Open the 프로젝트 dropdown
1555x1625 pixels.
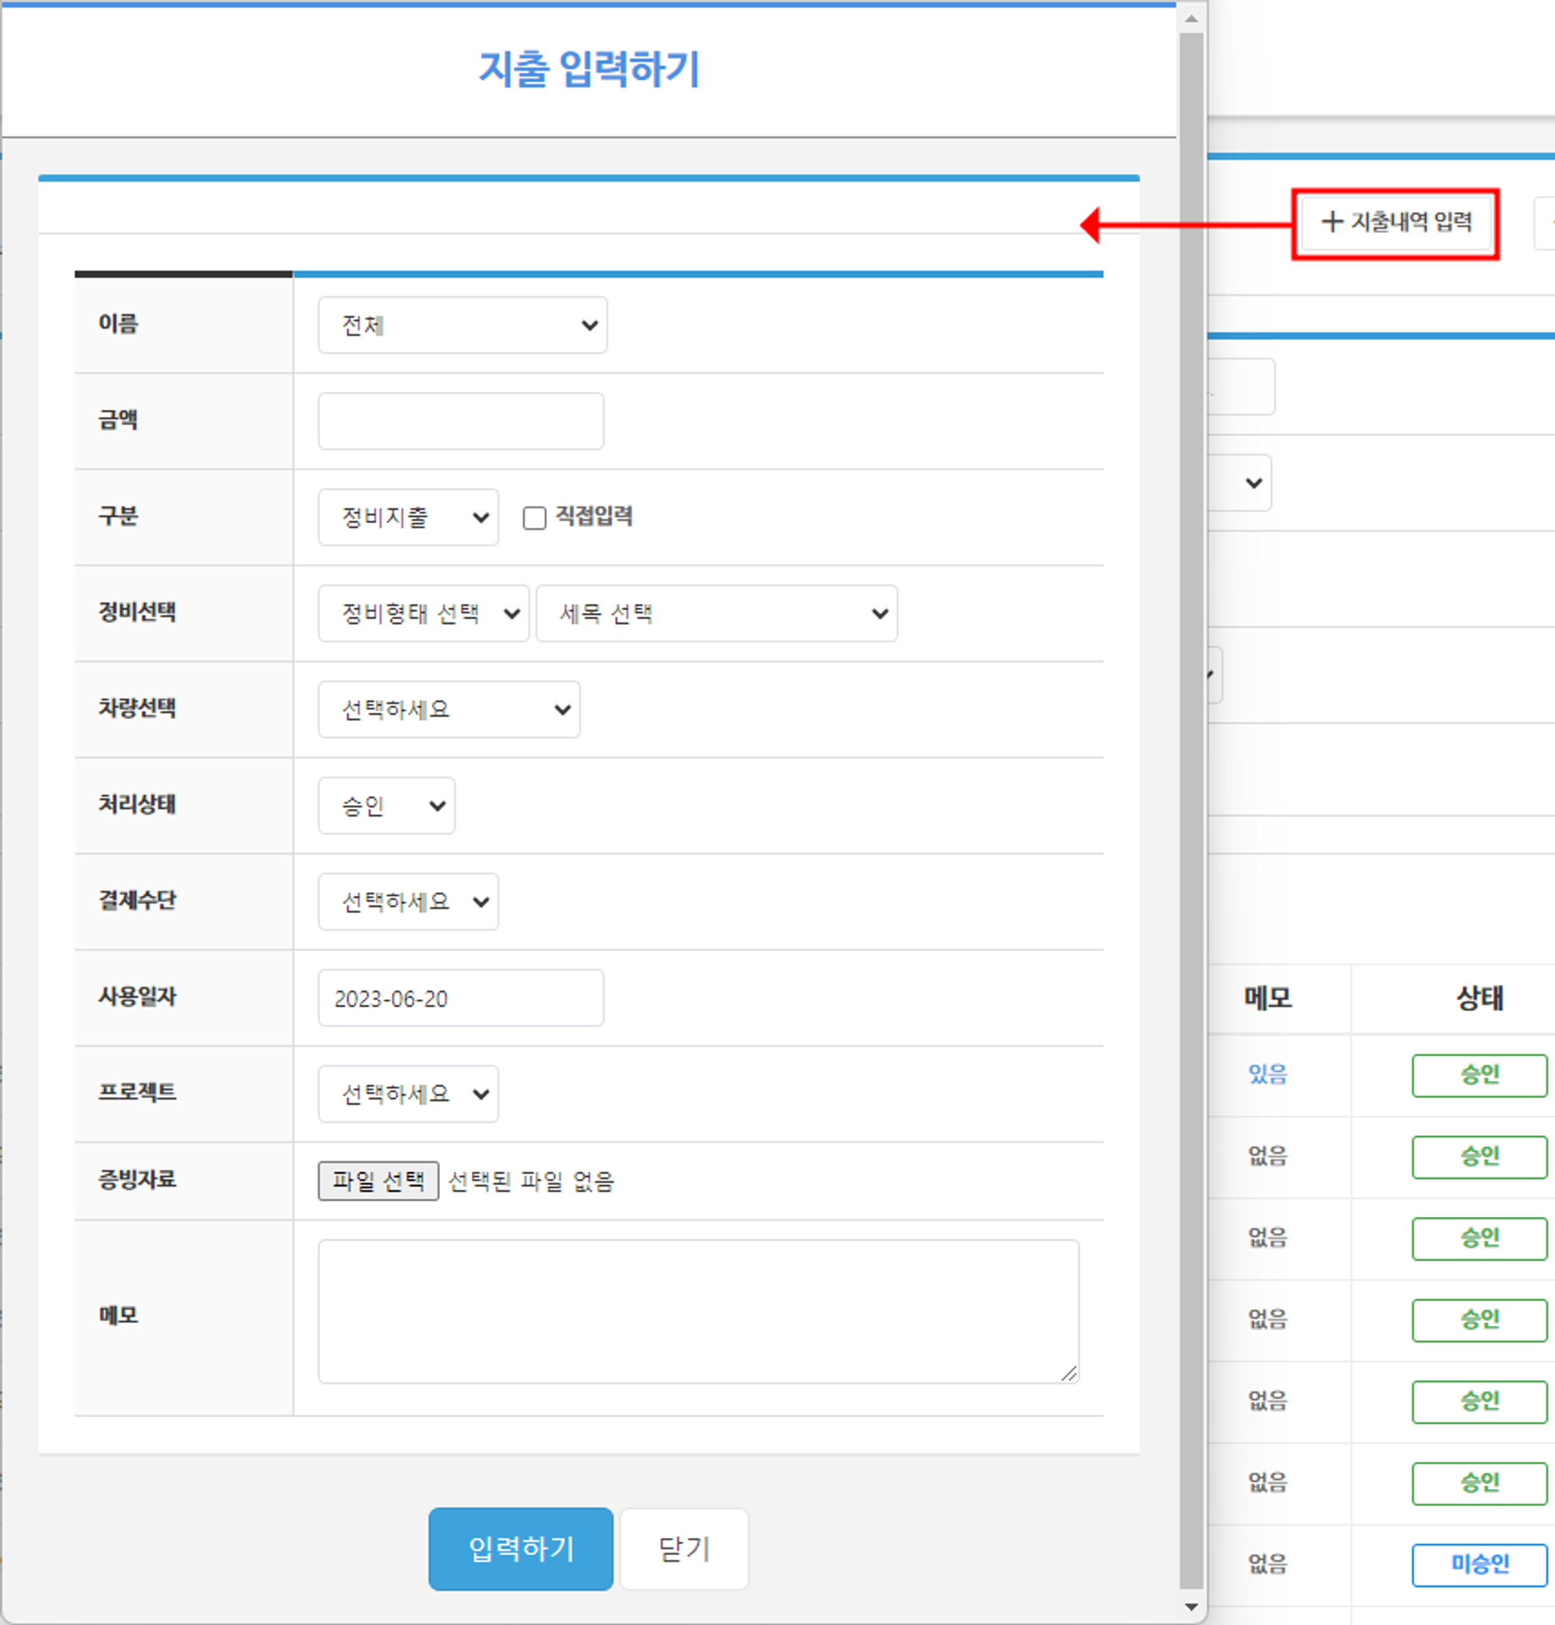[x=408, y=1093]
